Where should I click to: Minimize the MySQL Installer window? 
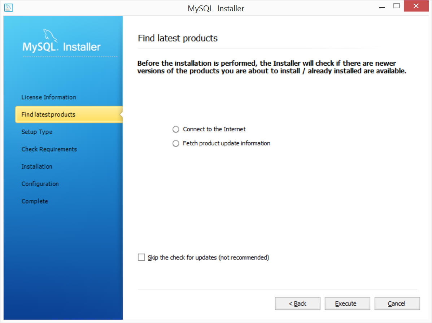(x=382, y=6)
